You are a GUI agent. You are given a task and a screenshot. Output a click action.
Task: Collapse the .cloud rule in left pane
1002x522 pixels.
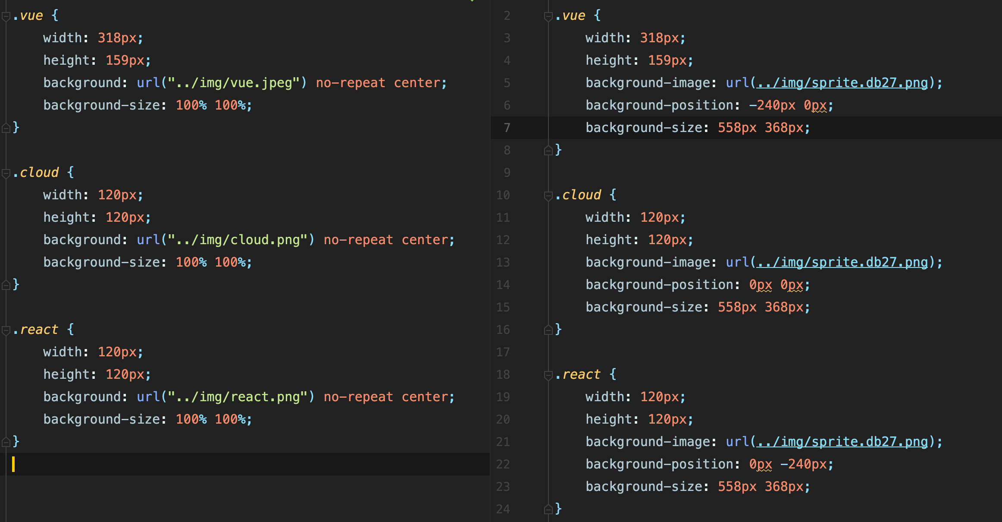[6, 173]
